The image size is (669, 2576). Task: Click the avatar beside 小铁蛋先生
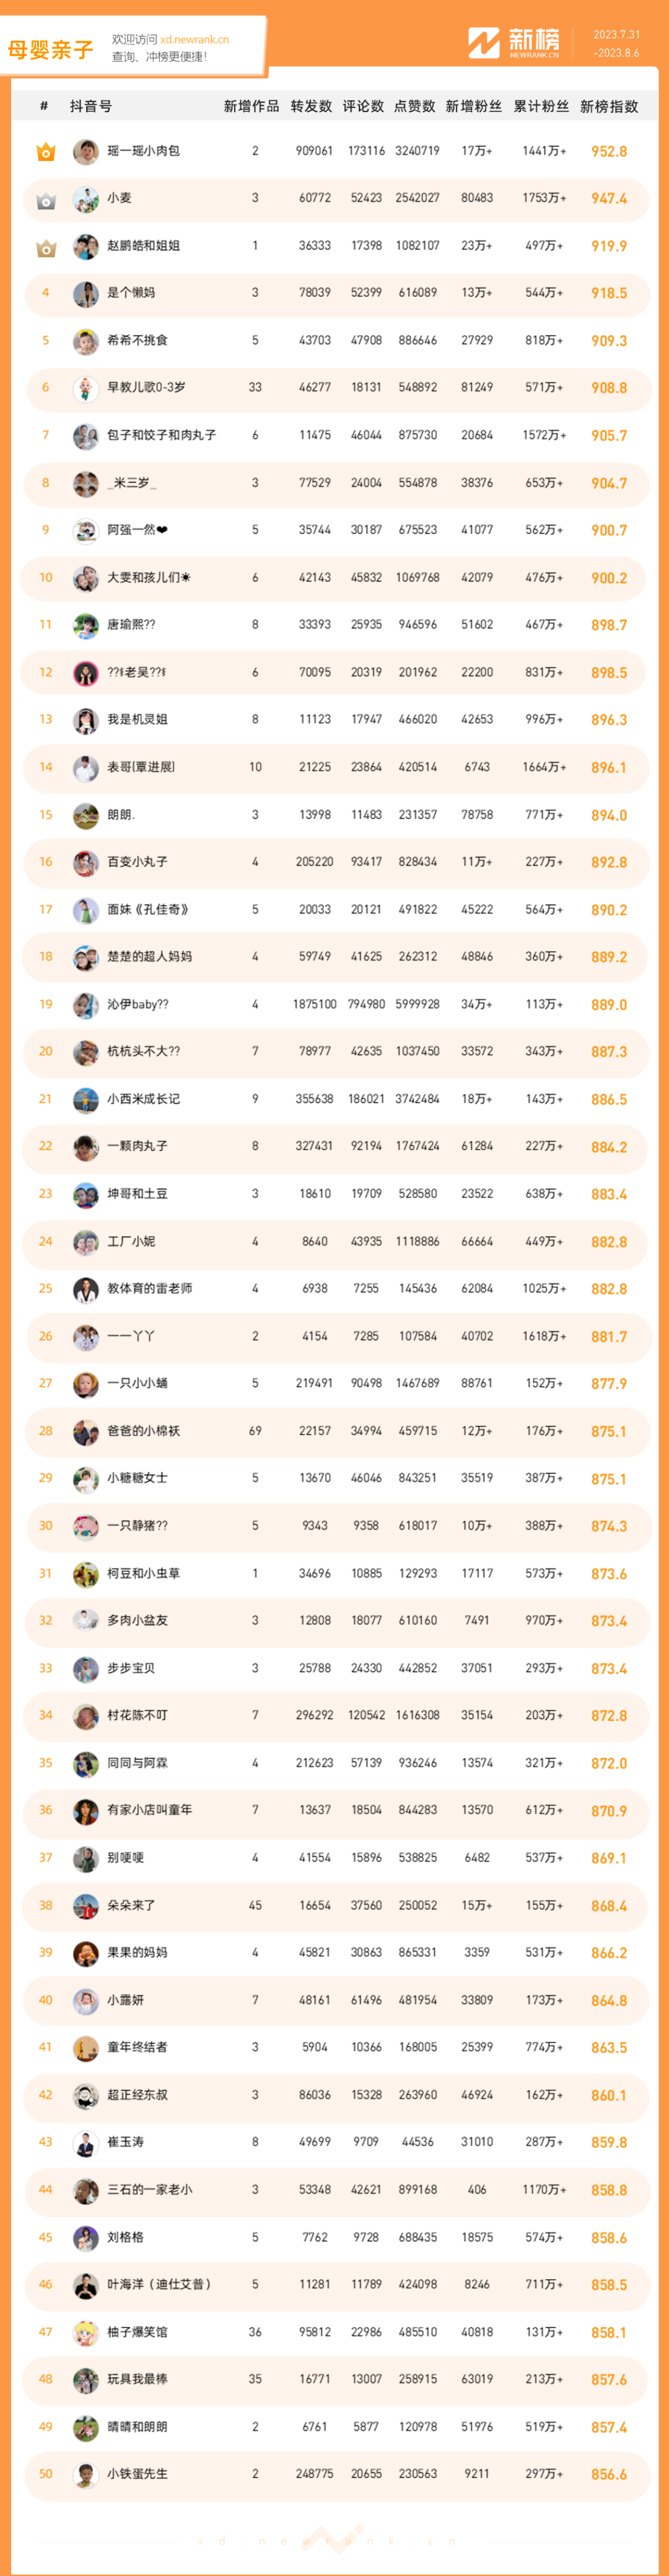(x=86, y=2474)
